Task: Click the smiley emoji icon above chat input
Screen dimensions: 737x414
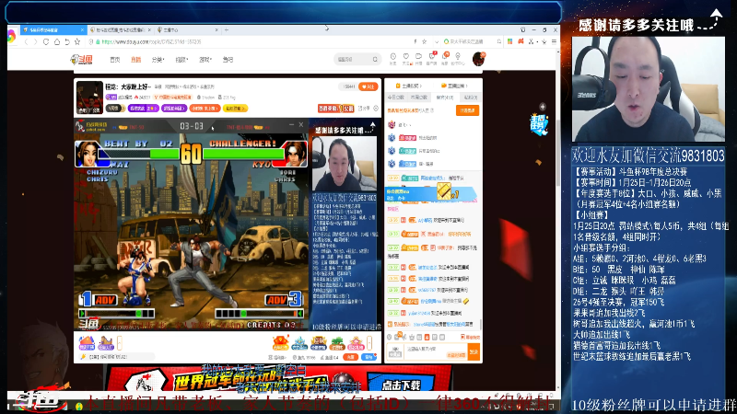Action: click(x=389, y=337)
